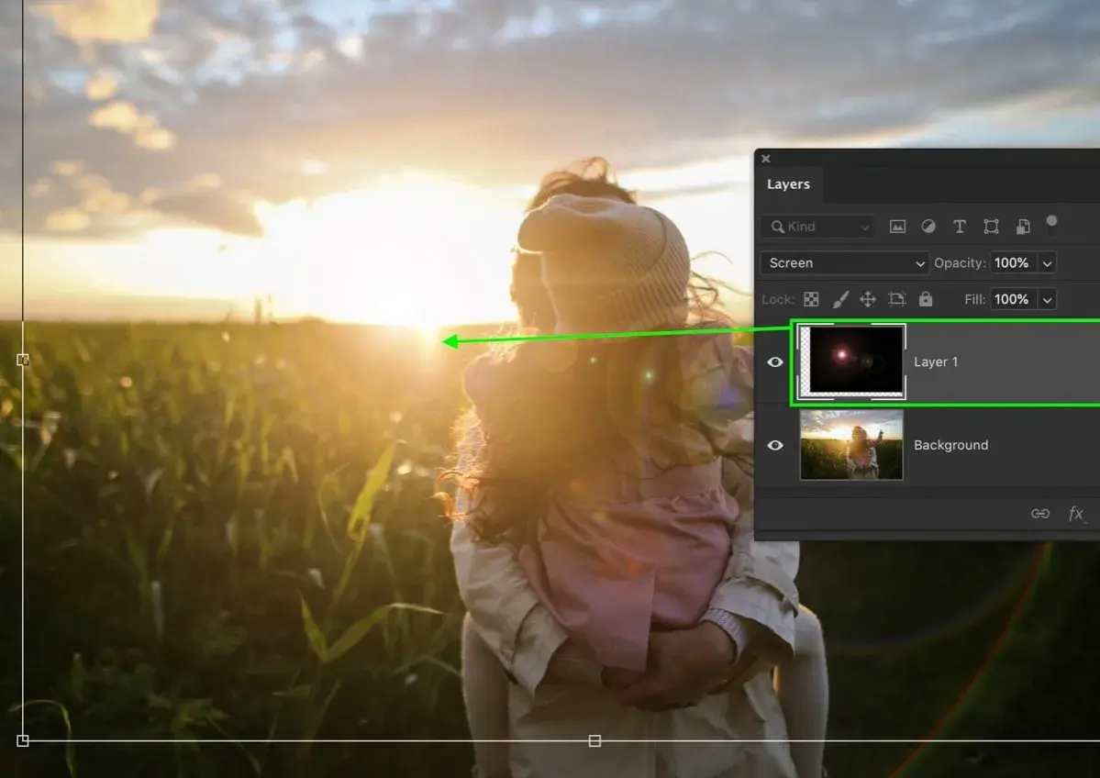Click the Opacity label

coord(960,263)
